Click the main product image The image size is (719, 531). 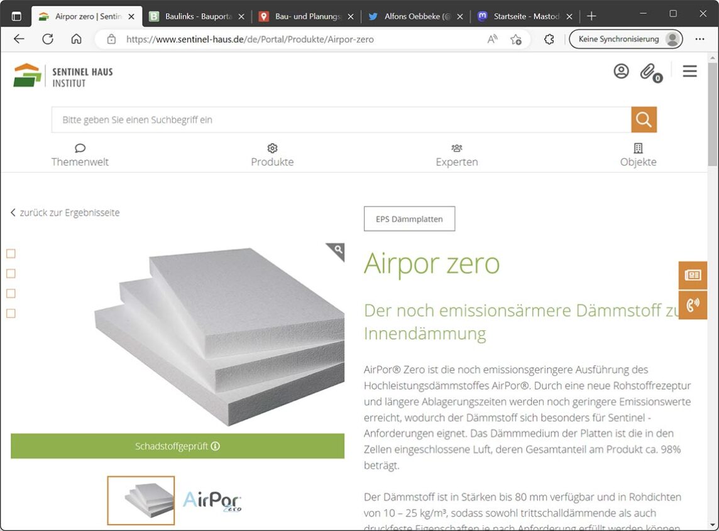(219, 336)
